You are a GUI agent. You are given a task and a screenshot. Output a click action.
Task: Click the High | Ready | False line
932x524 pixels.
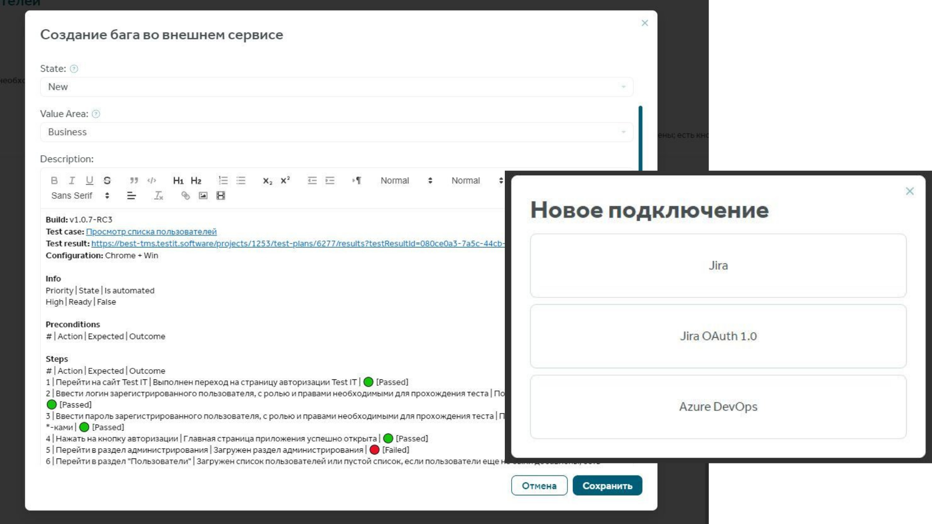tap(81, 302)
